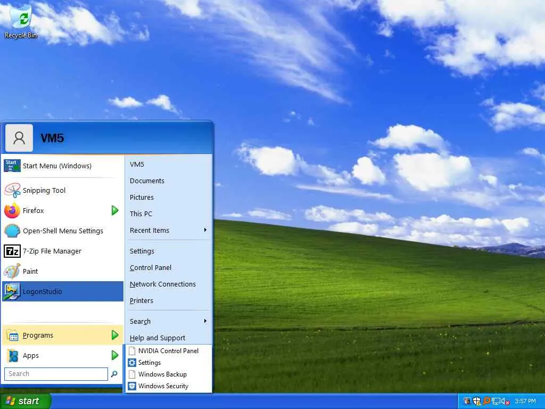This screenshot has width=545, height=409.
Task: Open Windows Security shield entry
Action: [169, 386]
